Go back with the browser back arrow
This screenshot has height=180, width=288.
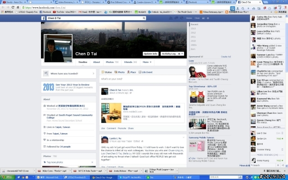(3, 7)
